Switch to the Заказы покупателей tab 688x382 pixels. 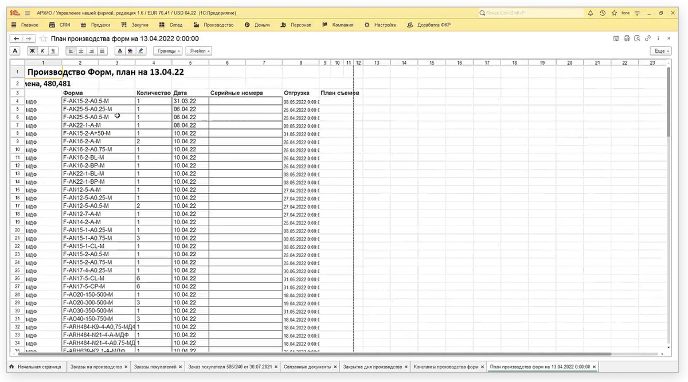click(155, 367)
